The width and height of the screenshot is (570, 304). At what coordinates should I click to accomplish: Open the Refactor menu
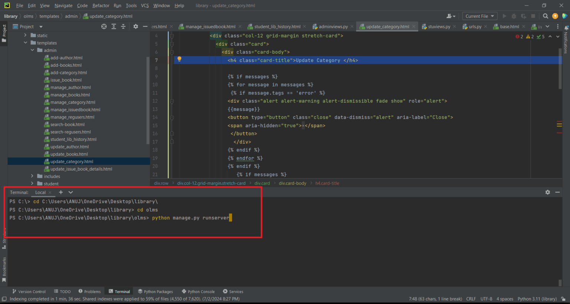(x=101, y=6)
